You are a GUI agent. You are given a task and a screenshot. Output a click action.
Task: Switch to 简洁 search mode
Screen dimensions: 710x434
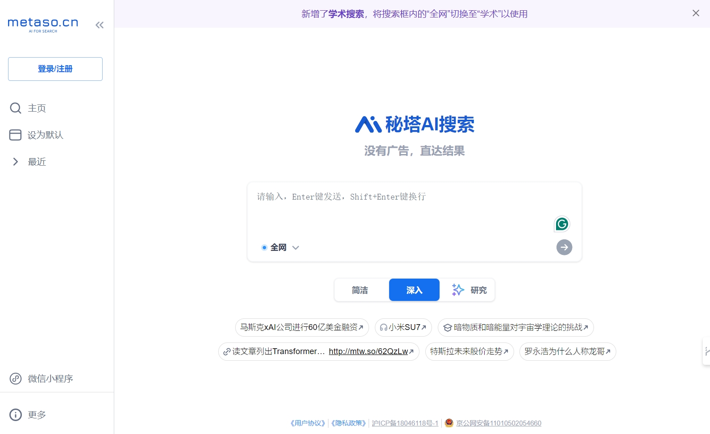[360, 290]
